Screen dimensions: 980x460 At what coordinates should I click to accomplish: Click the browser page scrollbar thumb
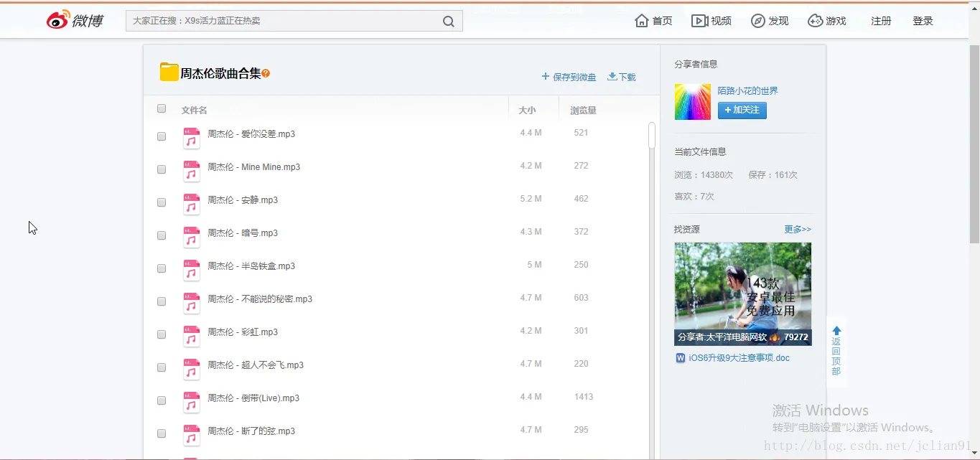point(974,144)
